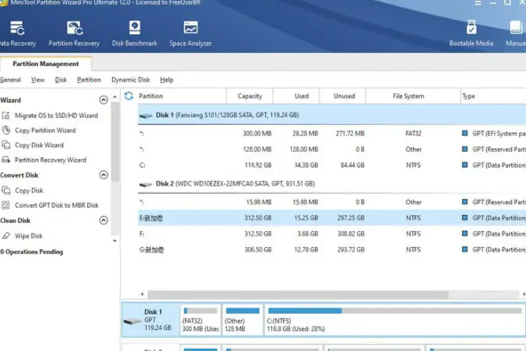This screenshot has height=351, width=526.
Task: Select C:(NTFS) block in disk map
Action: tap(394, 320)
